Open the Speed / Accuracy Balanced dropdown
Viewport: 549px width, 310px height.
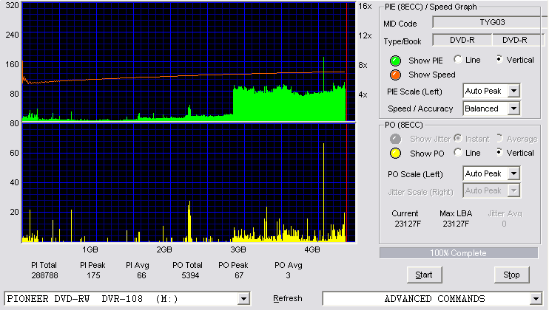coord(513,108)
